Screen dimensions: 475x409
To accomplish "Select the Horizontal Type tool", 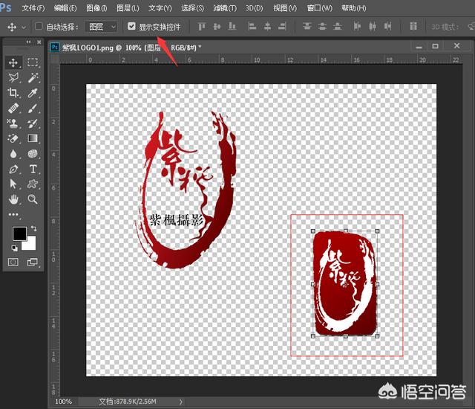I will (33, 169).
